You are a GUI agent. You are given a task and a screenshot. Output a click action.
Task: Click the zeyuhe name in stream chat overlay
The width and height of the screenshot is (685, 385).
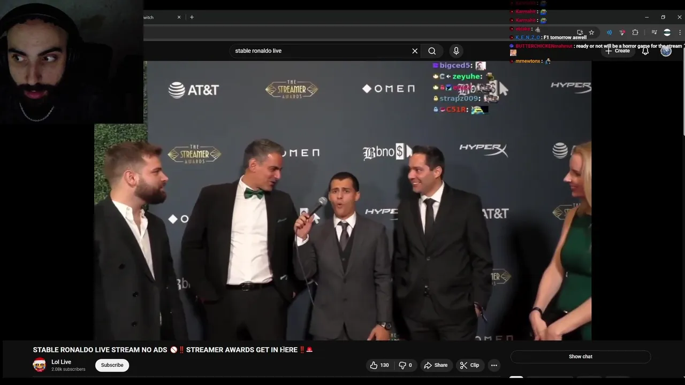pyautogui.click(x=467, y=76)
